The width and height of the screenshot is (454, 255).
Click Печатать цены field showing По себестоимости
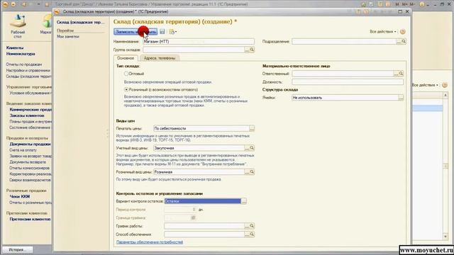[x=201, y=128]
